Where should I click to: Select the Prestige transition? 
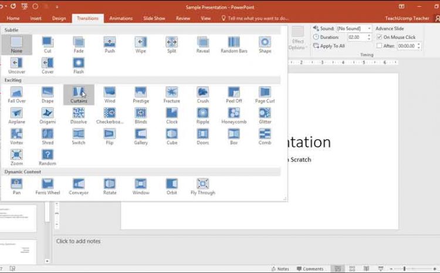(141, 95)
